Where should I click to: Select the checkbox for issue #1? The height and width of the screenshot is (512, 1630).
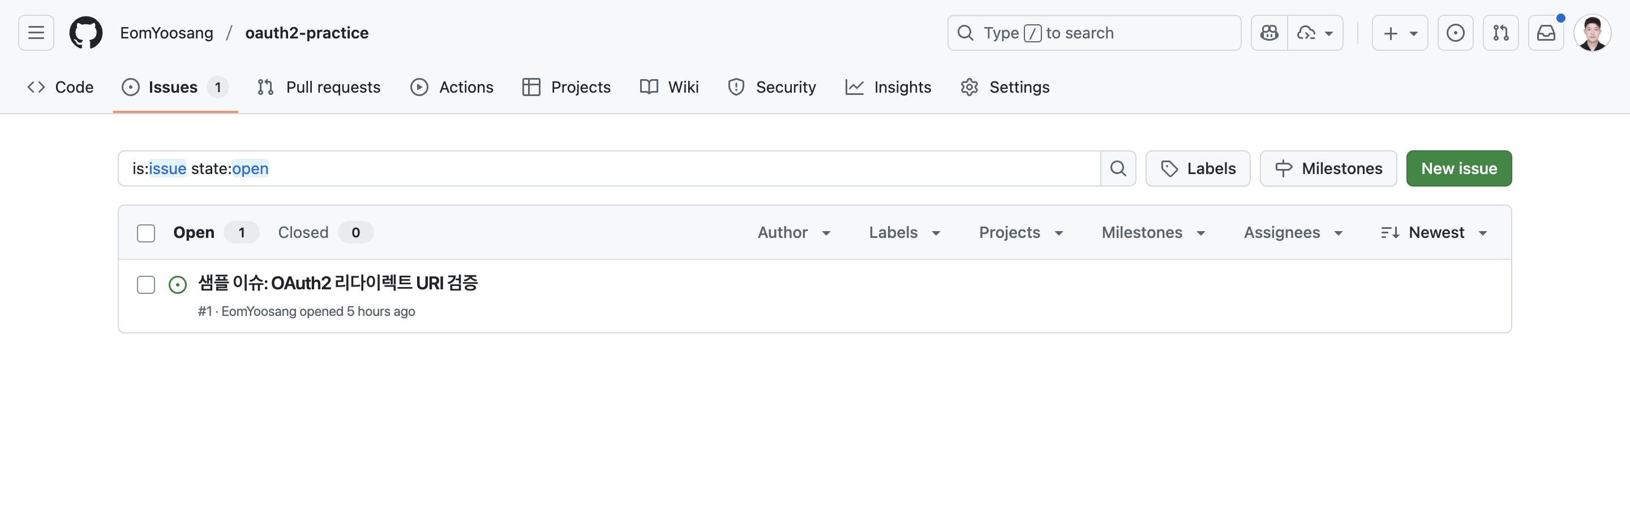coord(146,285)
